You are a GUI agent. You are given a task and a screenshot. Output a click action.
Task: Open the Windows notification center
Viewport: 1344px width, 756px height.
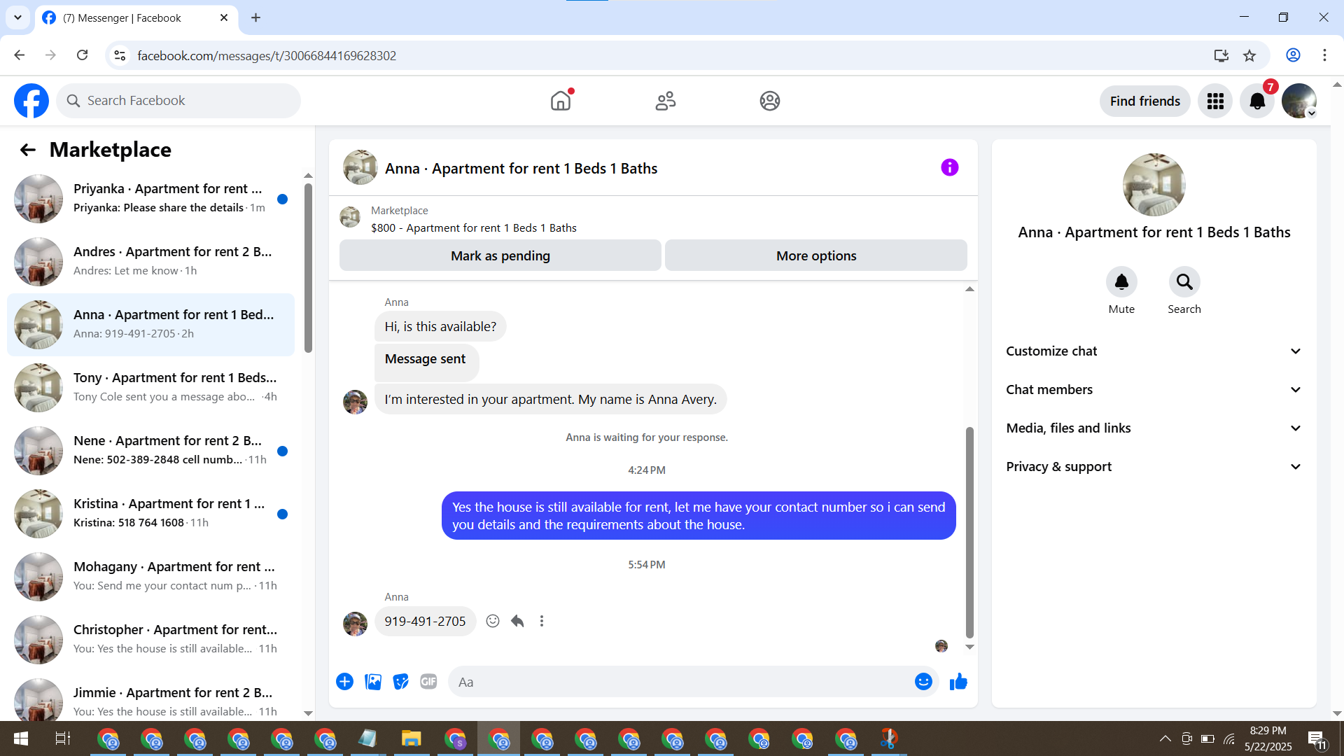click(x=1317, y=738)
